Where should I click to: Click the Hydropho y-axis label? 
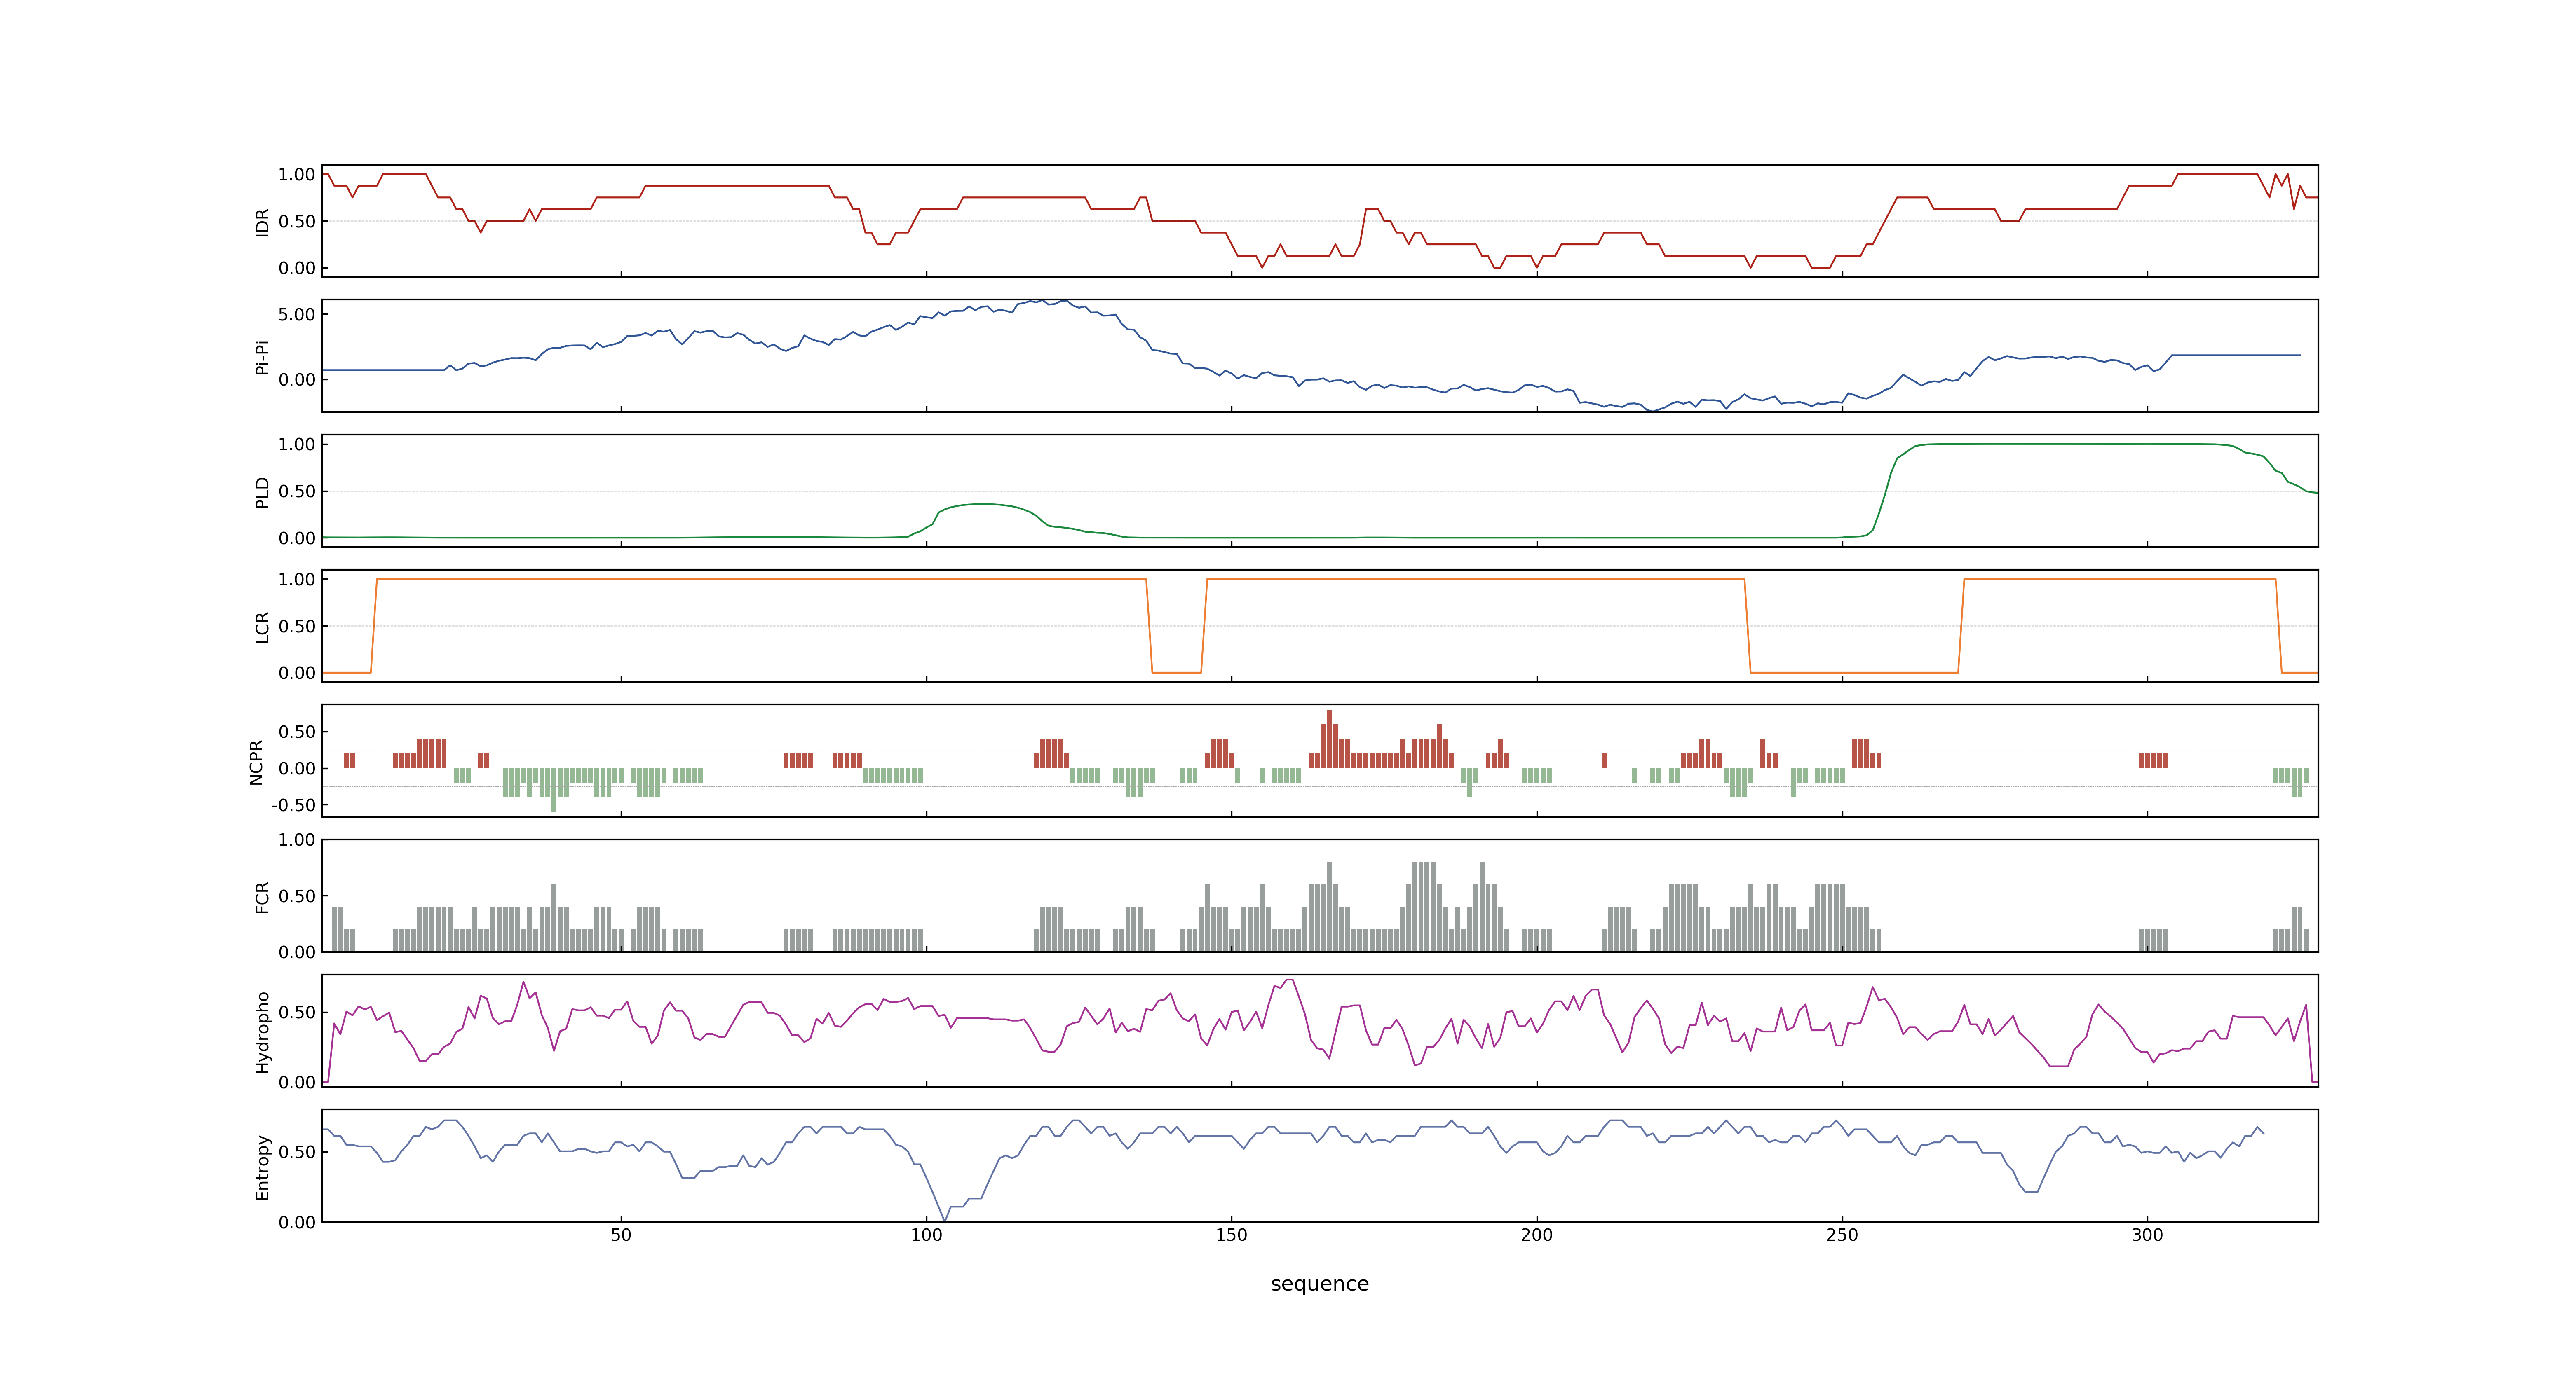coord(263,1032)
